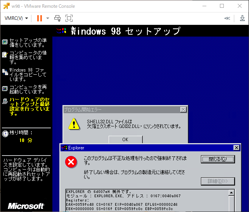Click the 残り時間 clock icon
The image size is (249, 212).
click(x=5, y=134)
